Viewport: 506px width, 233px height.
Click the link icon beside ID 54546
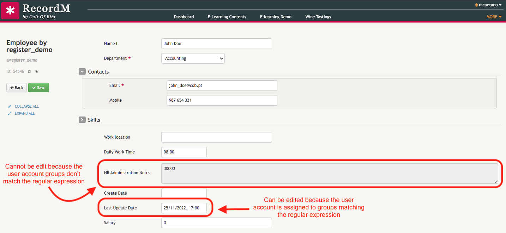click(x=36, y=71)
